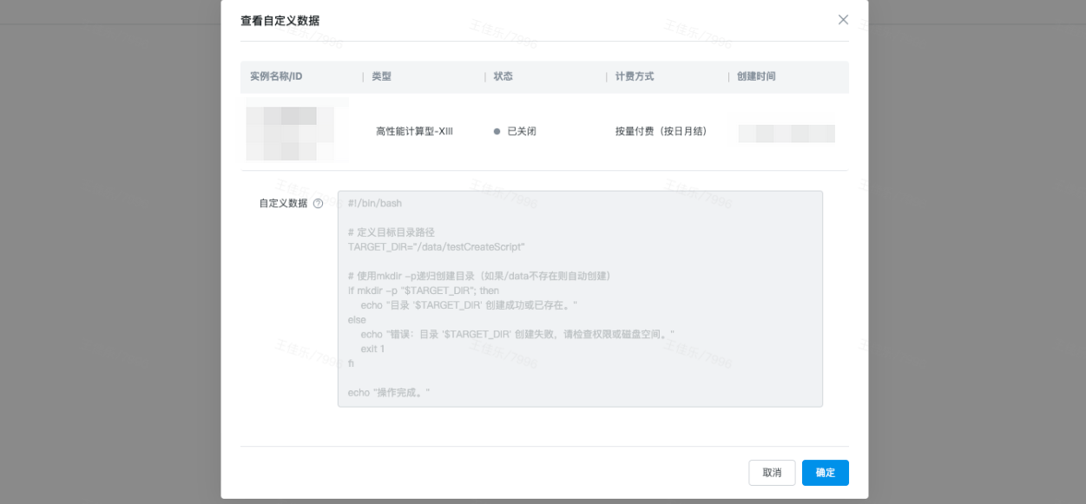Click the #!/bin/bash line in script
The image size is (1086, 504).
pyautogui.click(x=375, y=204)
